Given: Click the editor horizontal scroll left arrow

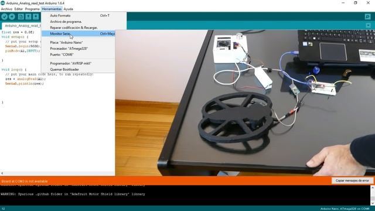Looking at the screenshot, I should 2,173.
